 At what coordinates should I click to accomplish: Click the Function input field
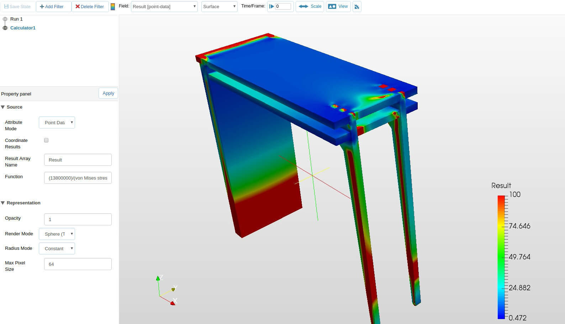(78, 178)
